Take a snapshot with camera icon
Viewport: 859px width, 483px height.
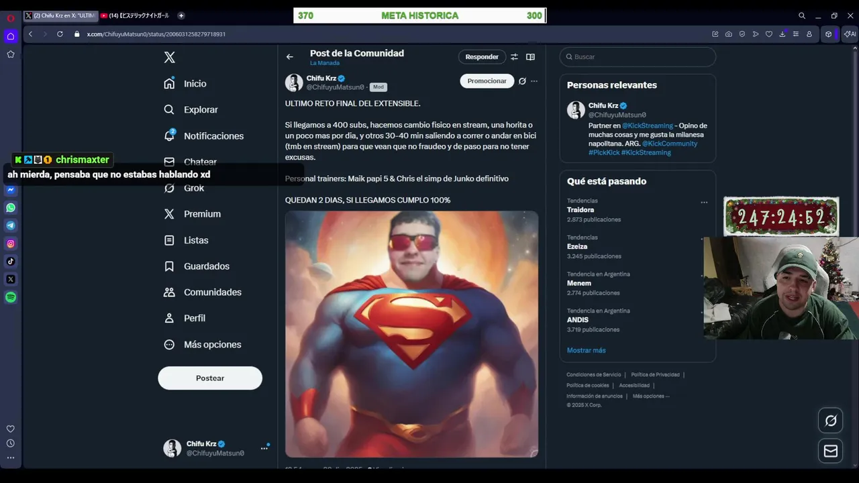tap(729, 34)
